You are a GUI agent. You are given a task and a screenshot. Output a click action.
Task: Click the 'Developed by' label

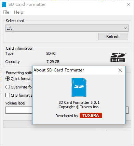[x=67, y=116]
